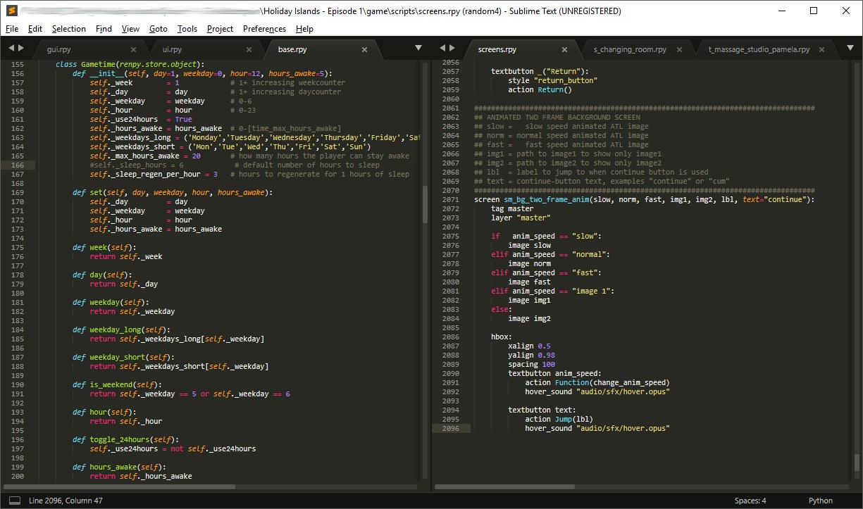Image resolution: width=863 pixels, height=509 pixels.
Task: Close the s_changing_room.rpy tab
Action: (679, 50)
